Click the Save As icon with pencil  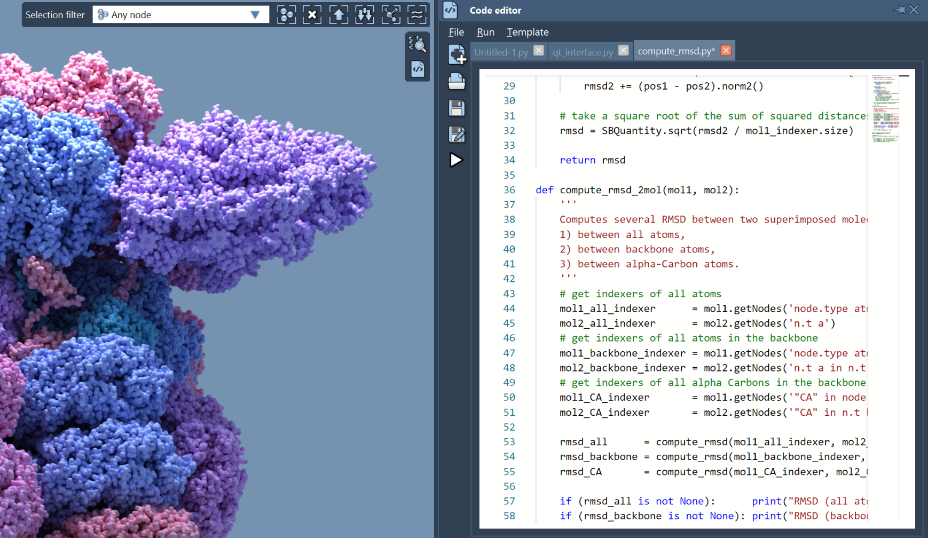point(457,134)
